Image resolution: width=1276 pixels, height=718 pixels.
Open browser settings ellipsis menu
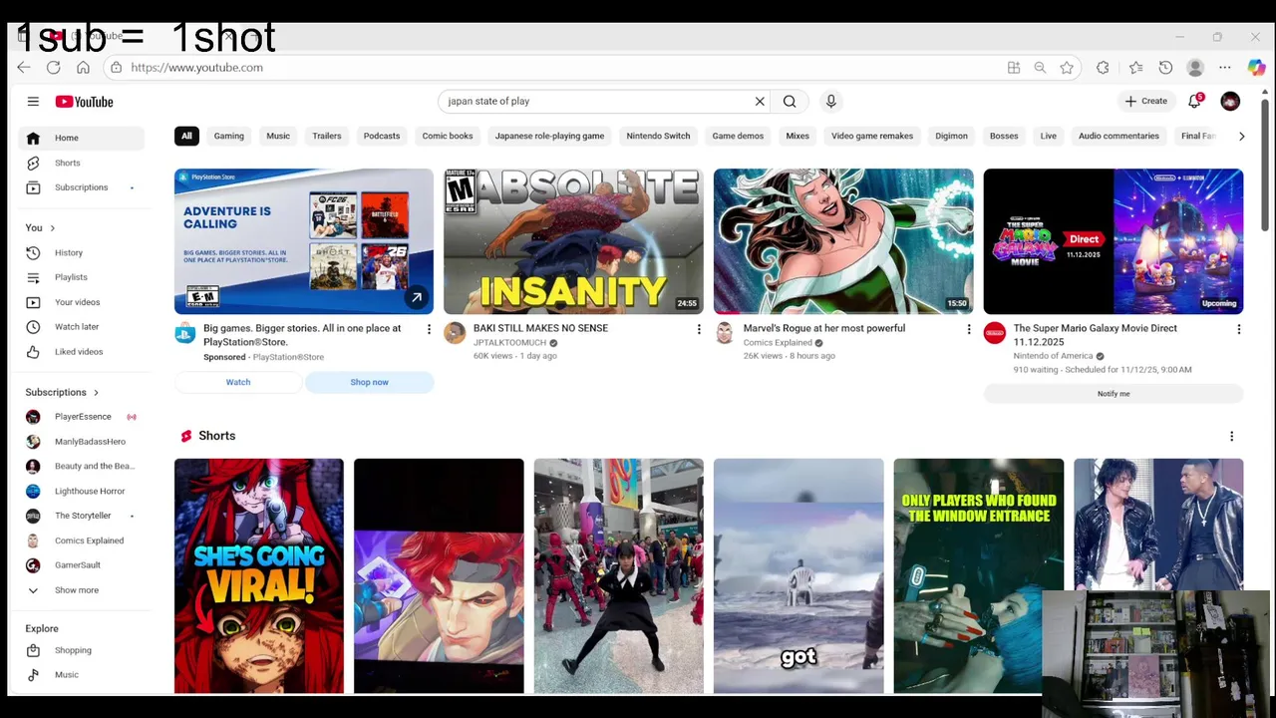coord(1225,68)
